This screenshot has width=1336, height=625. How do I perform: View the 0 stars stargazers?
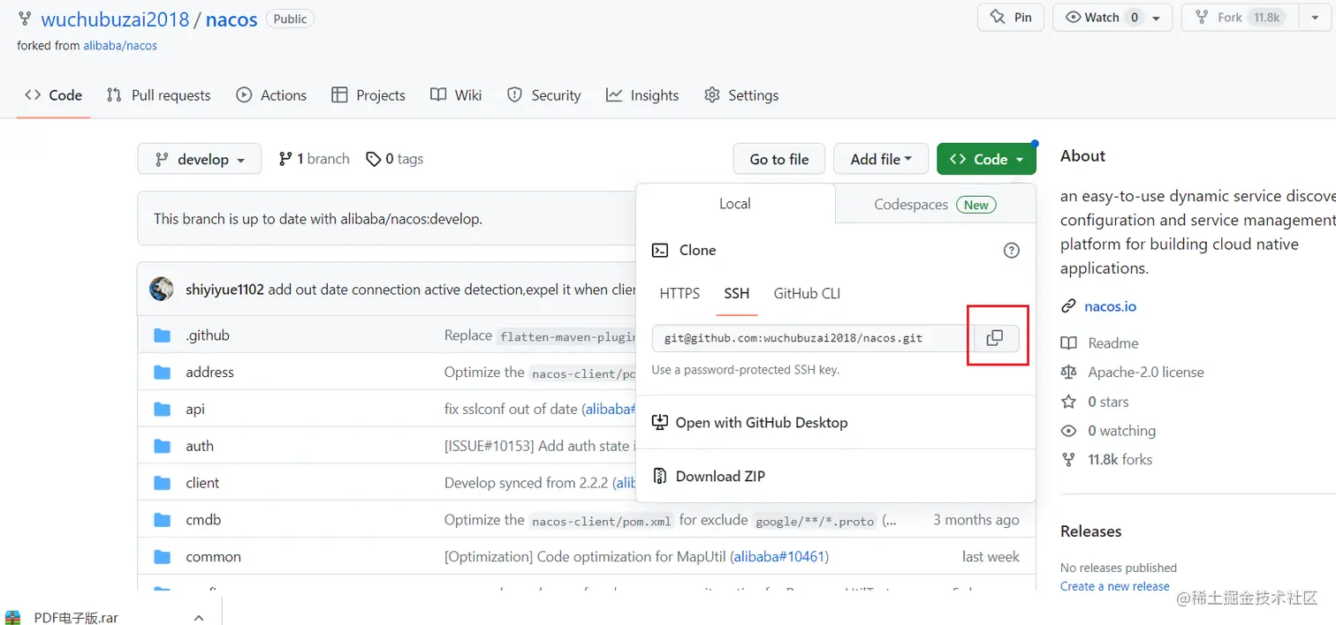(x=1108, y=402)
